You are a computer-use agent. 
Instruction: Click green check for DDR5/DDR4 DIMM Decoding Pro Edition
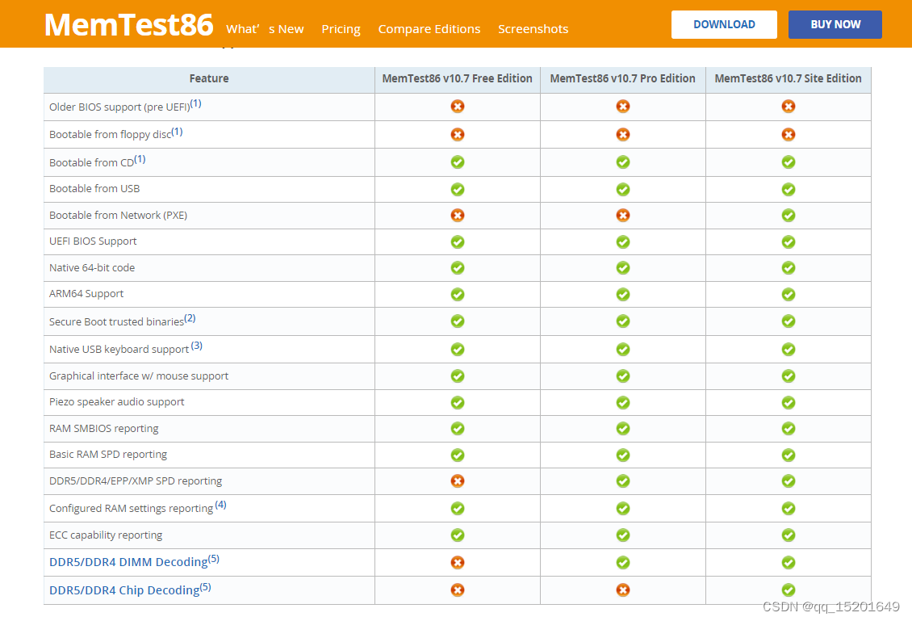point(623,562)
